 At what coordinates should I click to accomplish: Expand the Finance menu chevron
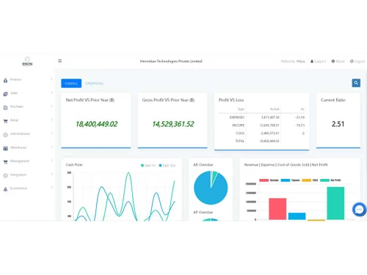click(51, 79)
